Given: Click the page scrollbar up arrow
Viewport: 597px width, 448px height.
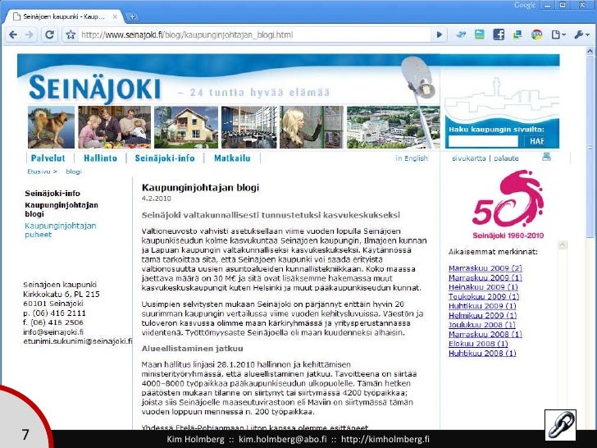Looking at the screenshot, I should pyautogui.click(x=590, y=51).
